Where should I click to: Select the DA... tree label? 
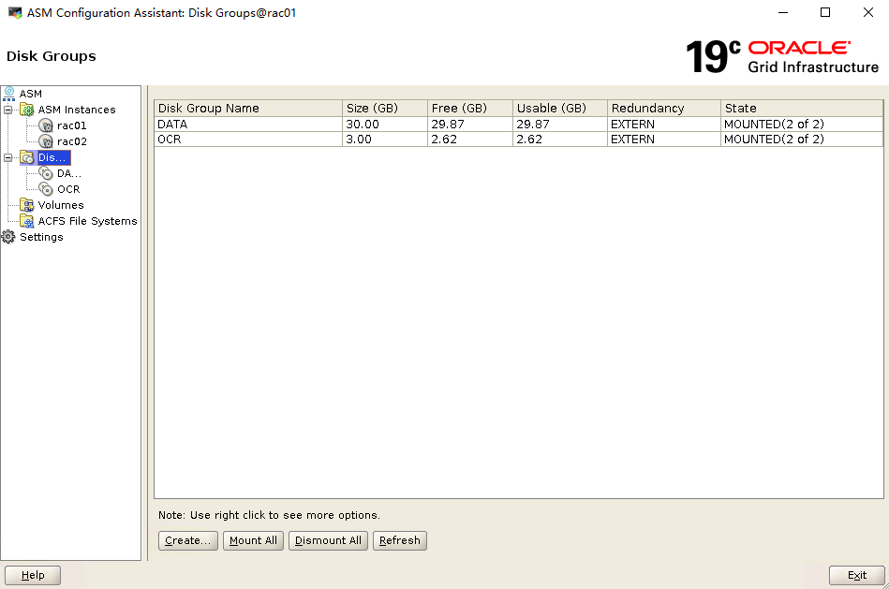69,173
